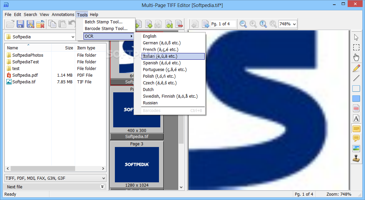Select the pencil freehand tool
The height and width of the screenshot is (200, 365).
[x=356, y=68]
